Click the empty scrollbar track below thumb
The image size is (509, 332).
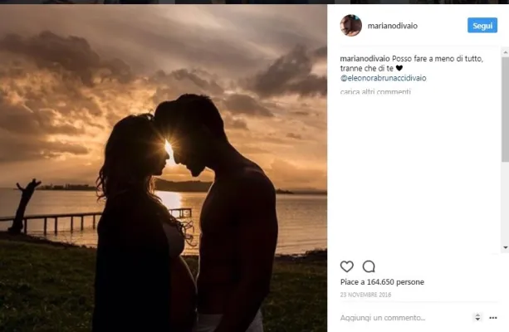[x=506, y=203]
